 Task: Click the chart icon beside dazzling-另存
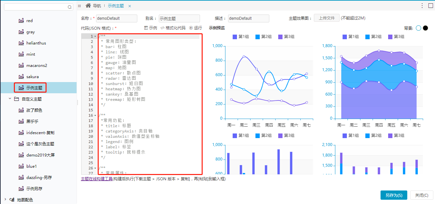coord(21,177)
